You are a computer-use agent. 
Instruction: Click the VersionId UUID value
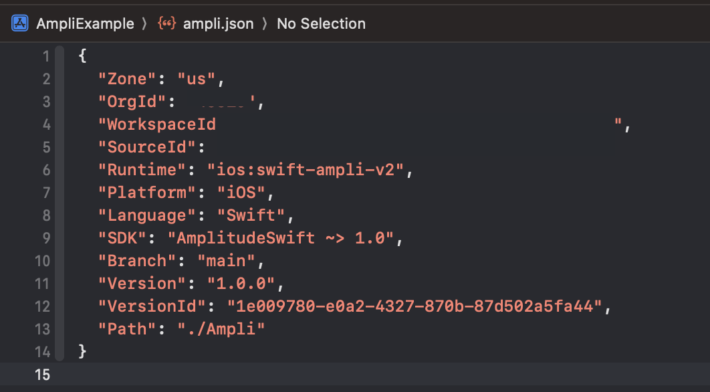[415, 306]
